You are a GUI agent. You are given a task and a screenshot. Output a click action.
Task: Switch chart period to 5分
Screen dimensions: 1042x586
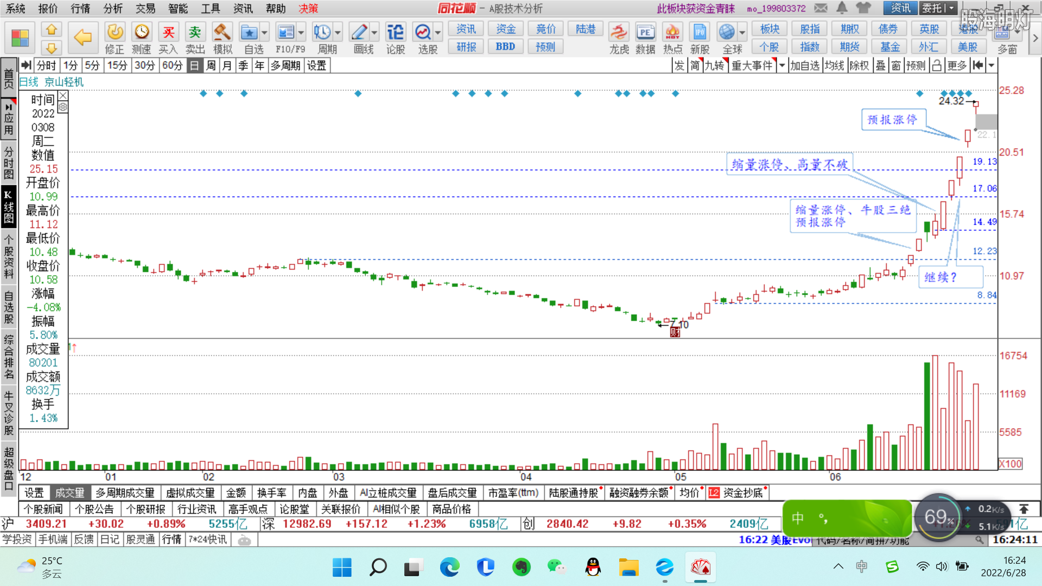pyautogui.click(x=92, y=66)
